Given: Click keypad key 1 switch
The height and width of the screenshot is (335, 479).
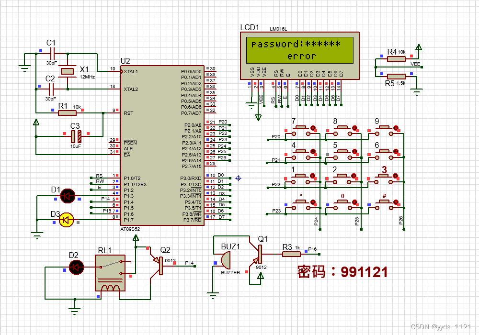Looking at the screenshot, I should click(x=301, y=179).
